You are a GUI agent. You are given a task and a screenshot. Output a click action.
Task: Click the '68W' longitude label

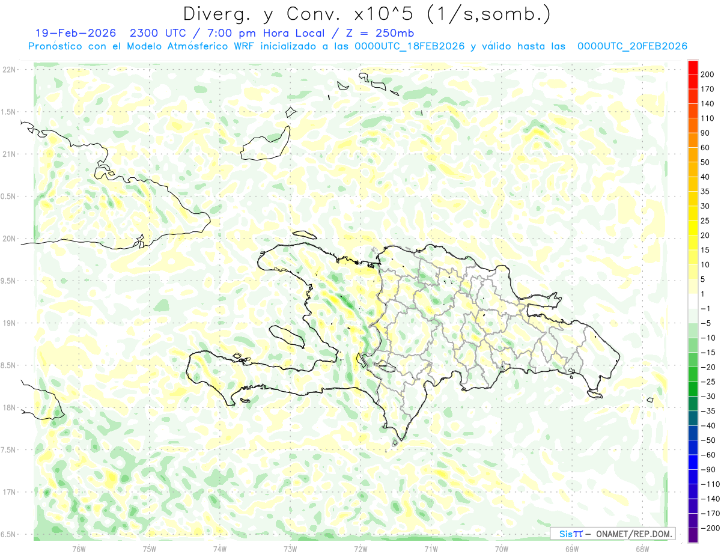coord(642,549)
